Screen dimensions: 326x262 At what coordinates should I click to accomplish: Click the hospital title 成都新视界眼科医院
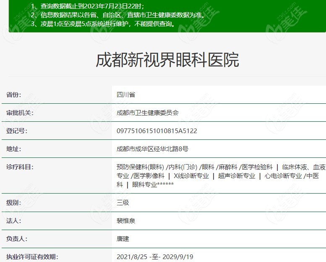coord(167,60)
